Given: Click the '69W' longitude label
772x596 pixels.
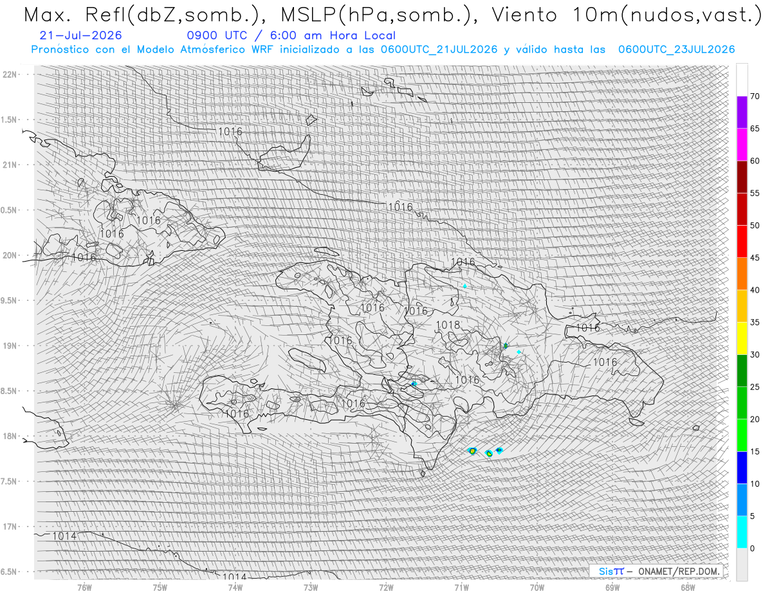Looking at the screenshot, I should pyautogui.click(x=612, y=588).
